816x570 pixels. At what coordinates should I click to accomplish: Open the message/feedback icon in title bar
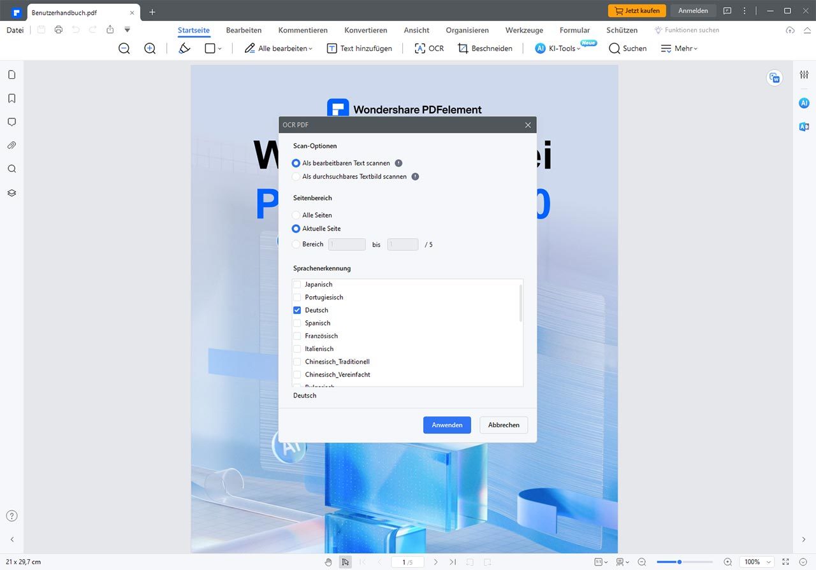click(x=727, y=11)
